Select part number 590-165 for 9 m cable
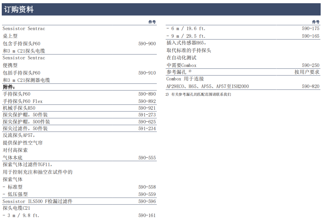Viewport: 323px width, 220px height. (x=310, y=36)
